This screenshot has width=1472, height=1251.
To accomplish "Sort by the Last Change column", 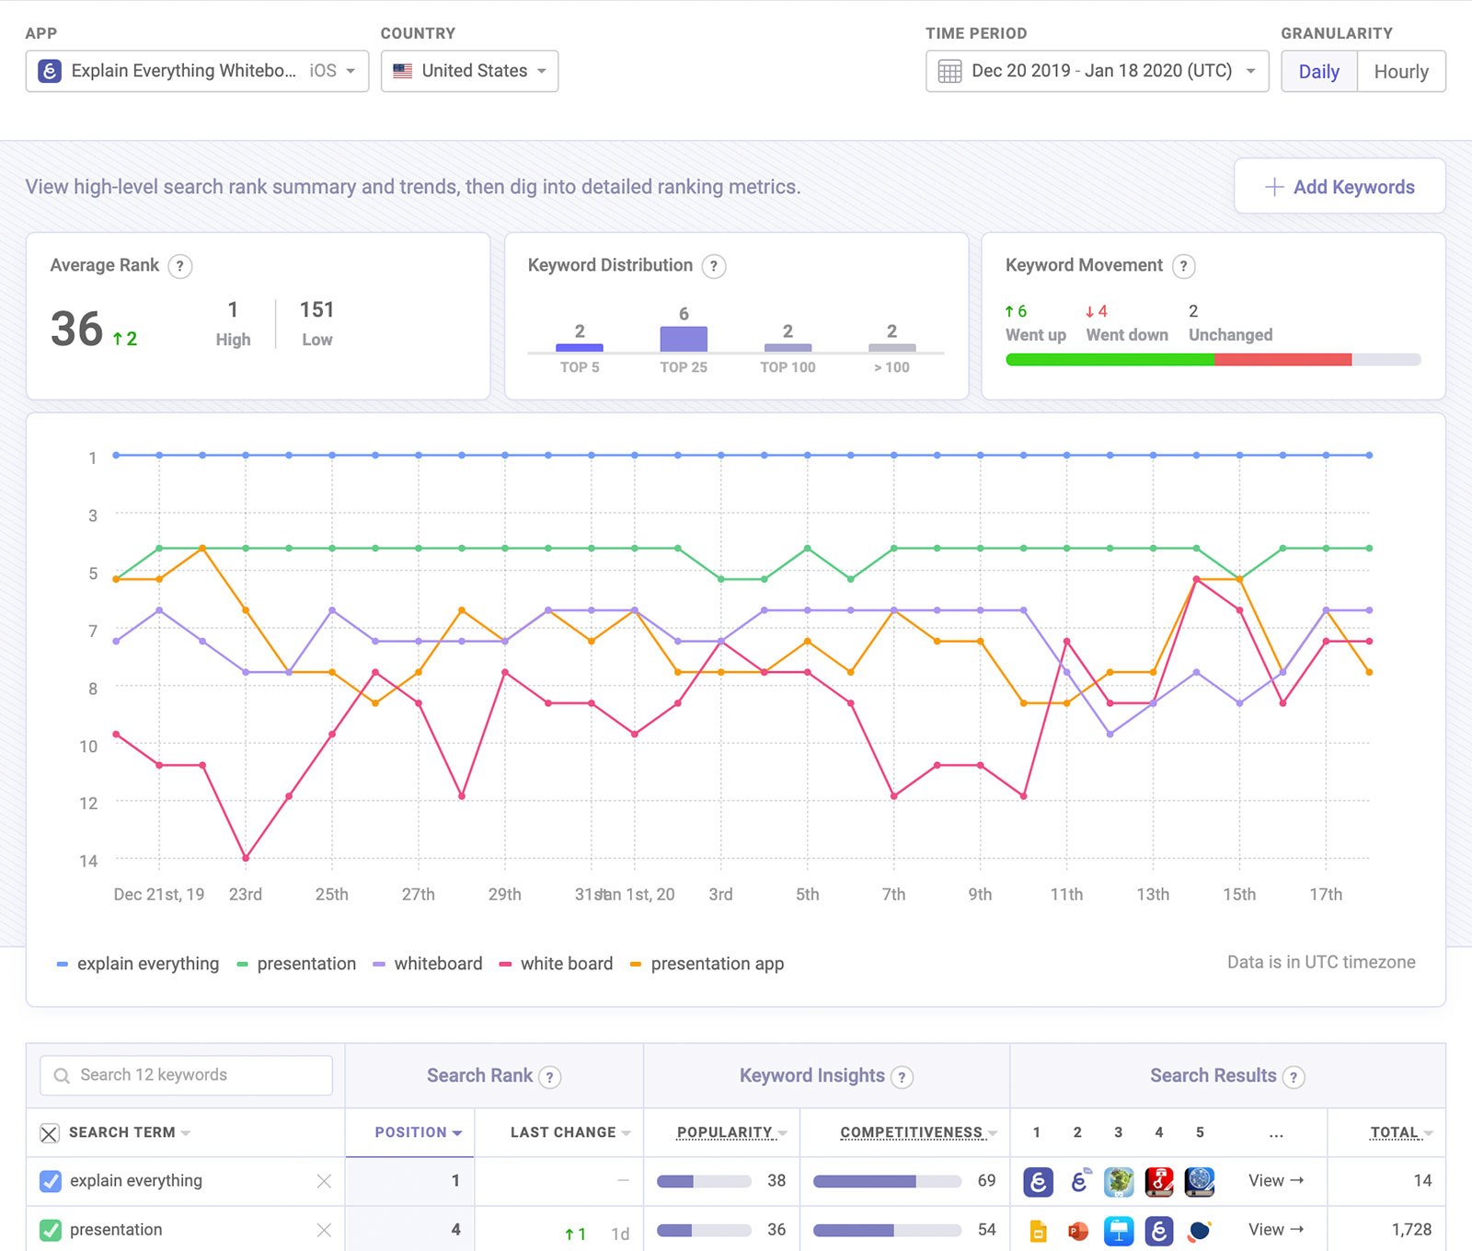I will tap(570, 1132).
